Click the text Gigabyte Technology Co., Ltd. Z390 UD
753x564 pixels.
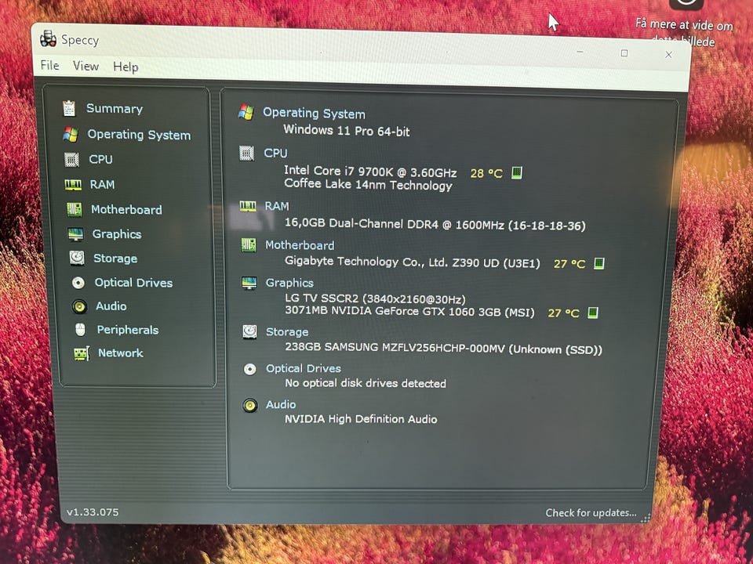392,262
